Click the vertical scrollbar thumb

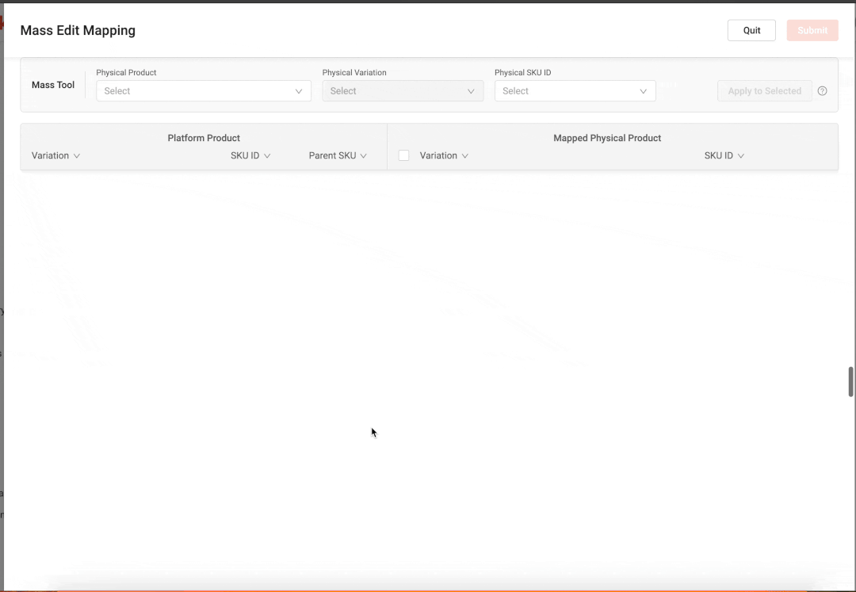tap(850, 382)
